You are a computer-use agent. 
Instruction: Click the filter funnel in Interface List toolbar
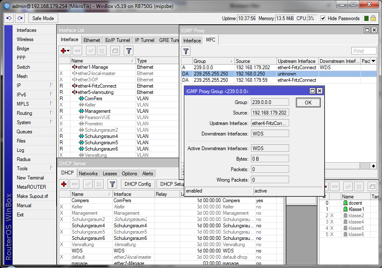pos(129,51)
